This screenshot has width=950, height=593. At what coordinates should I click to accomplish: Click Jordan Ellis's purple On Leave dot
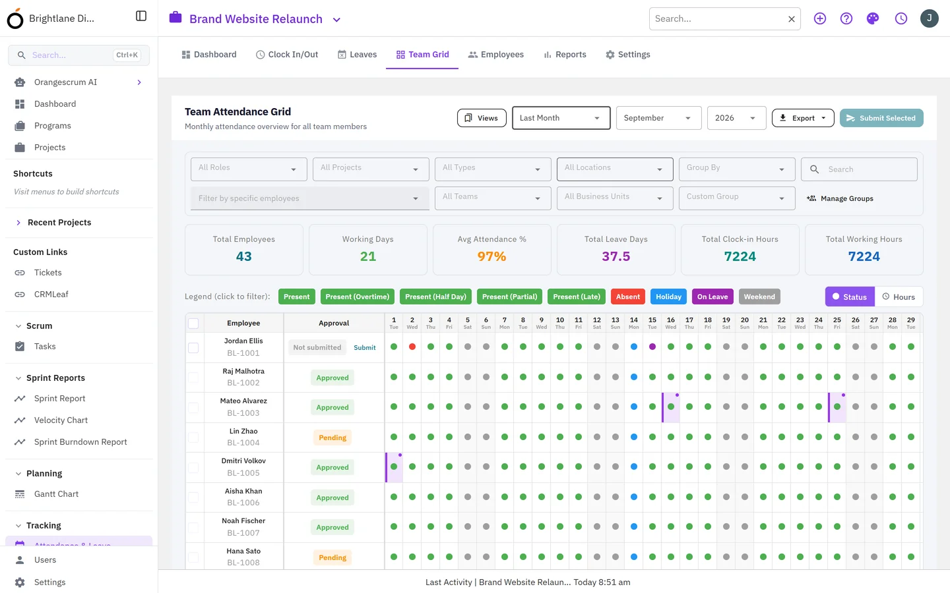pyautogui.click(x=652, y=347)
